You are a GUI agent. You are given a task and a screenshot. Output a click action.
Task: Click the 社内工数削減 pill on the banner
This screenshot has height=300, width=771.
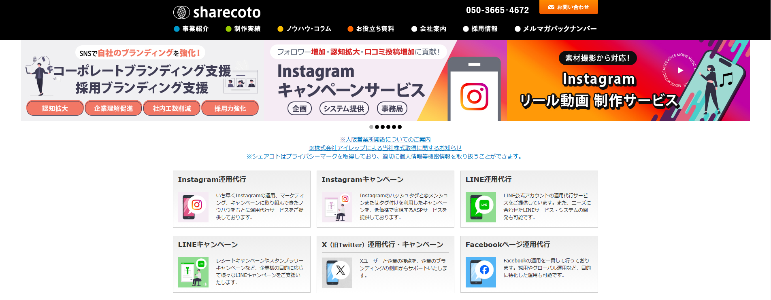click(172, 108)
